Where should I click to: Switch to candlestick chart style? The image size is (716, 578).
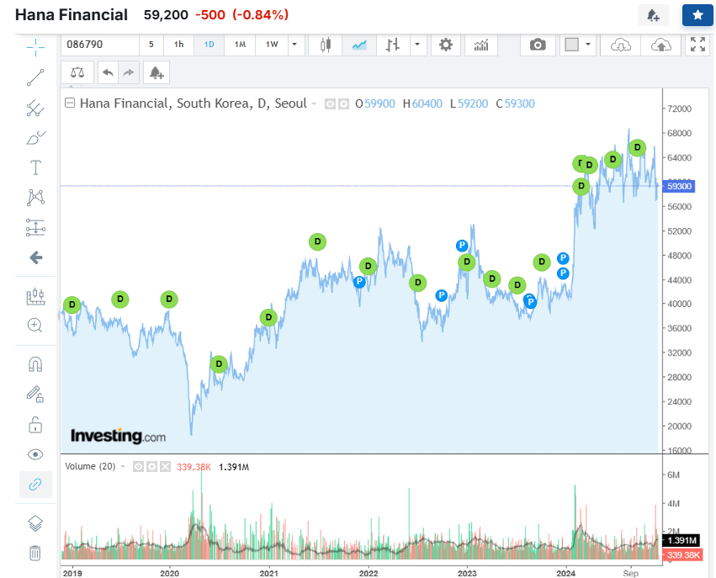coord(325,45)
